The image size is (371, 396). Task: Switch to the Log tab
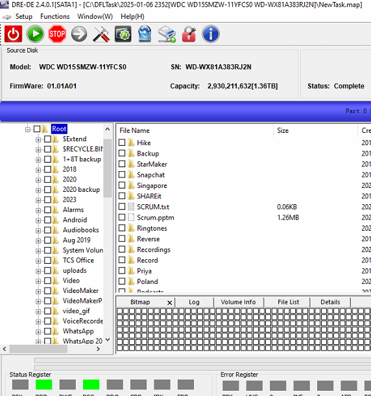[x=194, y=302]
